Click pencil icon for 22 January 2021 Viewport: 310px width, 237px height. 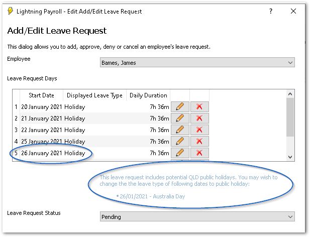click(180, 130)
